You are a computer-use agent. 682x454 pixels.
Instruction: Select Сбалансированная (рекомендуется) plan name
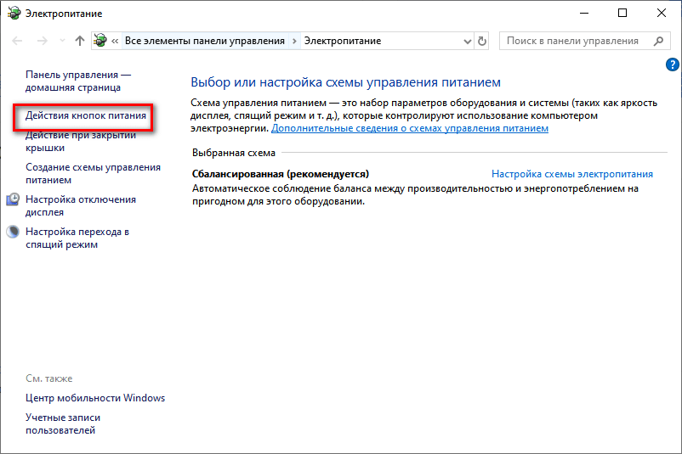point(281,174)
